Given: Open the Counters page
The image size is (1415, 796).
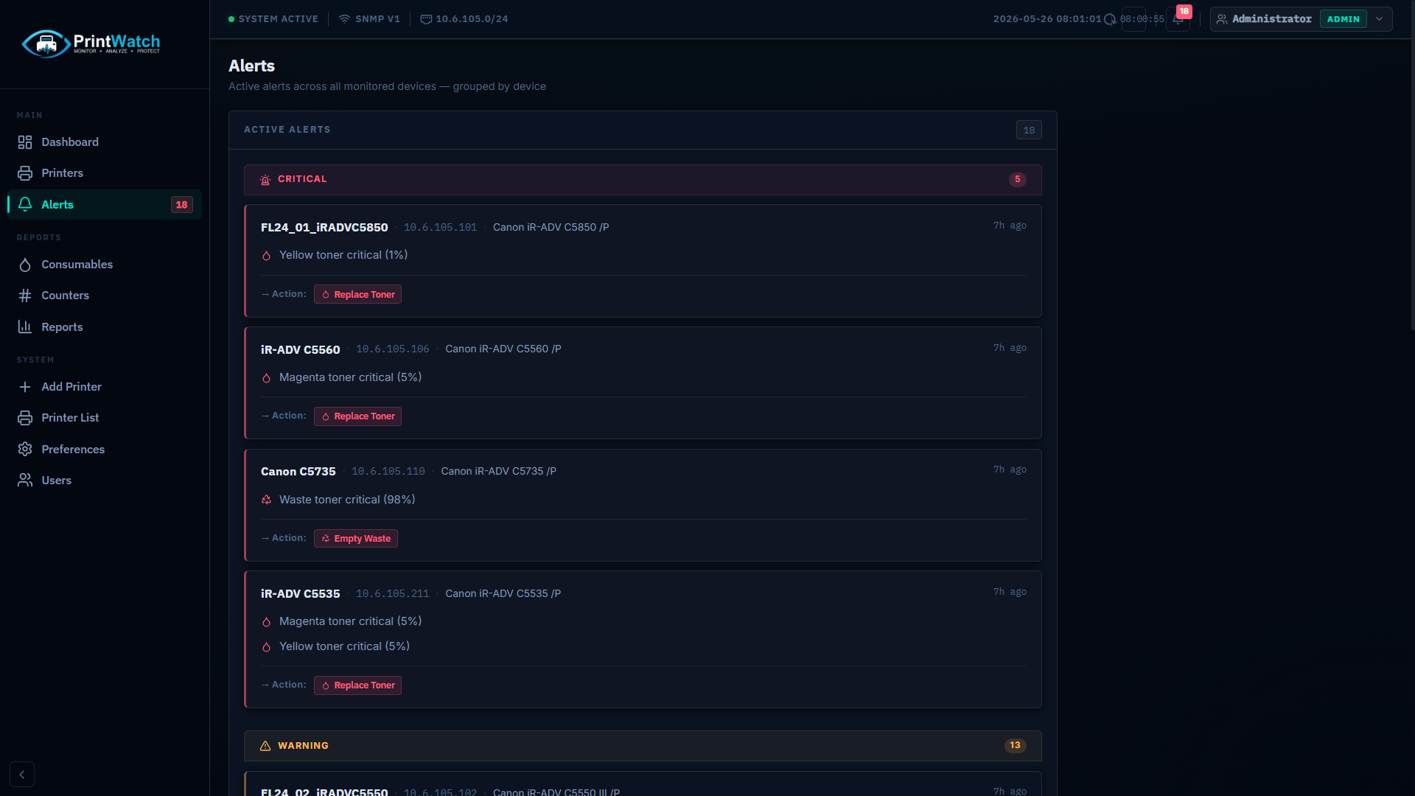Looking at the screenshot, I should [105, 296].
